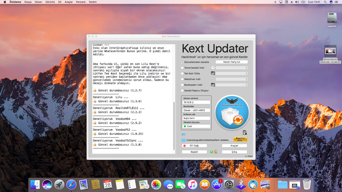Open System Preferences gear in dock

click(229, 185)
